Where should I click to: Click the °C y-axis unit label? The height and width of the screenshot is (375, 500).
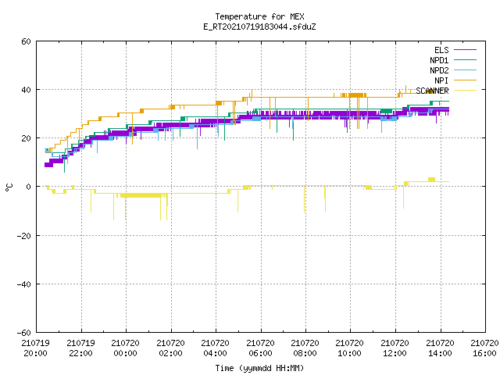9,187
